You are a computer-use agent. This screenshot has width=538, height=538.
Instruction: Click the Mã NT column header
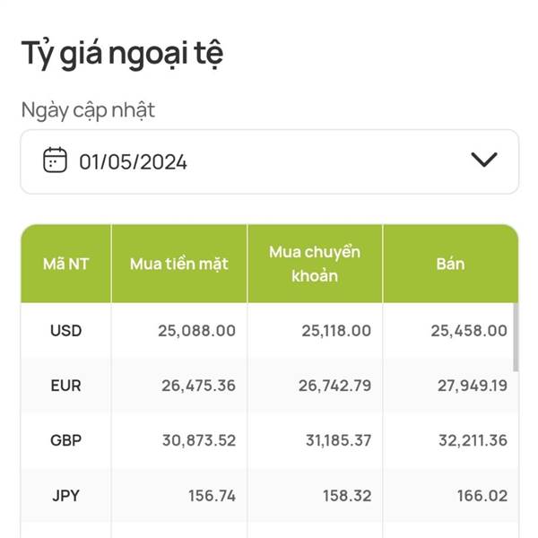point(65,264)
